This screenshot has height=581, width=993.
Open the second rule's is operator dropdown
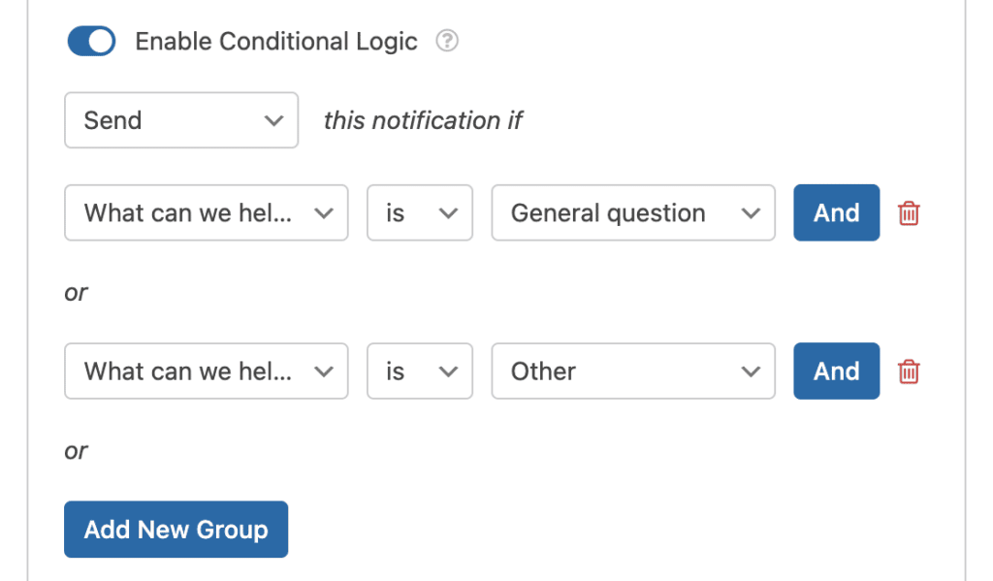419,371
